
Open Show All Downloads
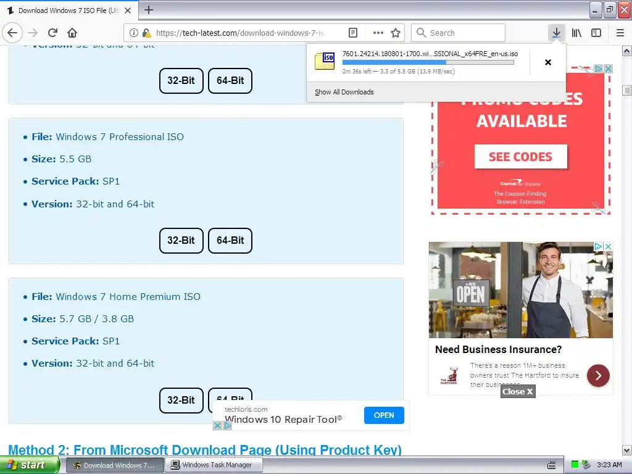[344, 92]
